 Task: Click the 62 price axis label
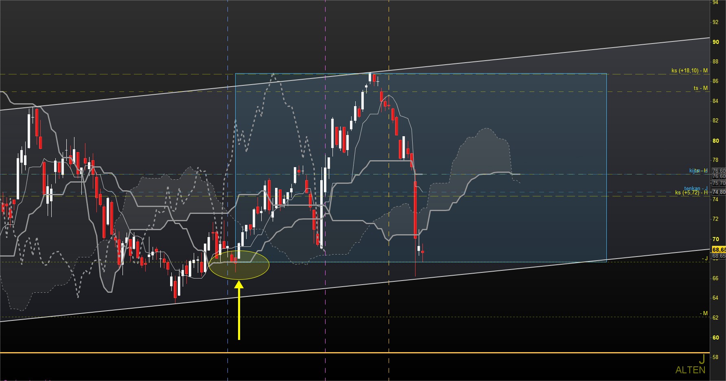point(715,318)
